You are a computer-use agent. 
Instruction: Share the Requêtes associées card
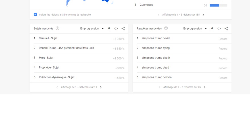coord(226,29)
